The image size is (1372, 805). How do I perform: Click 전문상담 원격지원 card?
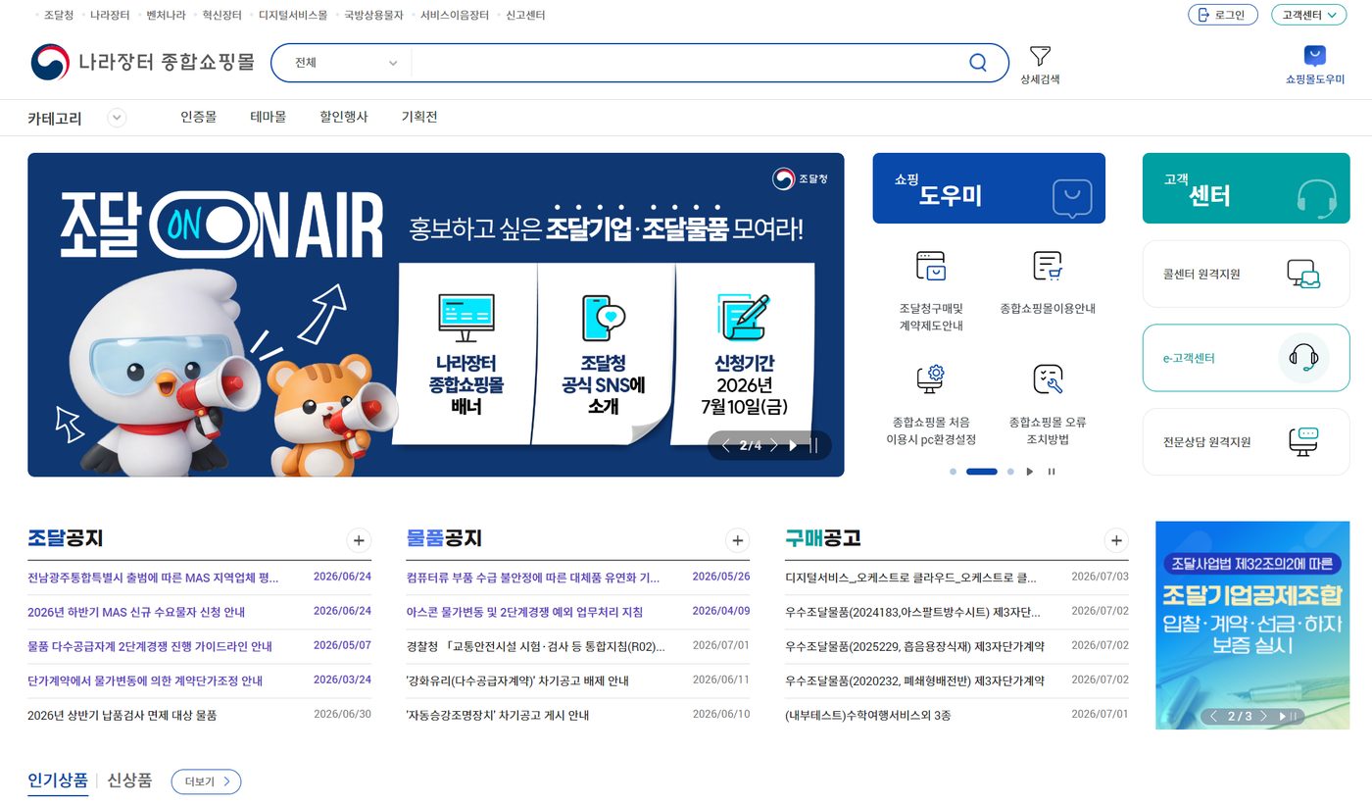click(x=1246, y=442)
